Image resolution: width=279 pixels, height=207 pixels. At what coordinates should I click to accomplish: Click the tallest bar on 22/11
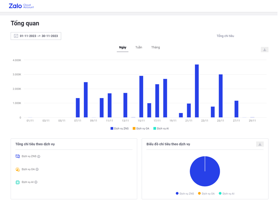coord(197,91)
